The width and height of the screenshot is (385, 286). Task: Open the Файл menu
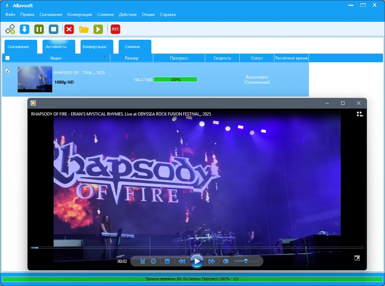[10, 15]
